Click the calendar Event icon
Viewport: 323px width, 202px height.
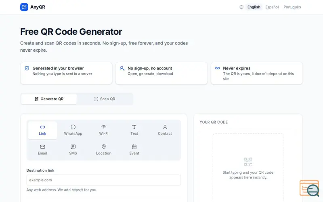click(x=134, y=147)
